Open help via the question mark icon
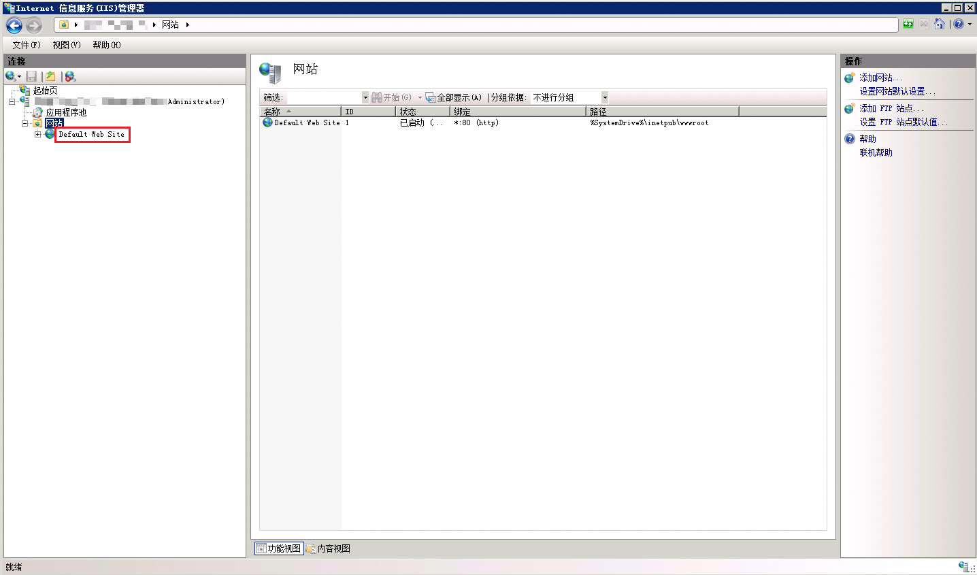This screenshot has width=977, height=575. point(959,24)
